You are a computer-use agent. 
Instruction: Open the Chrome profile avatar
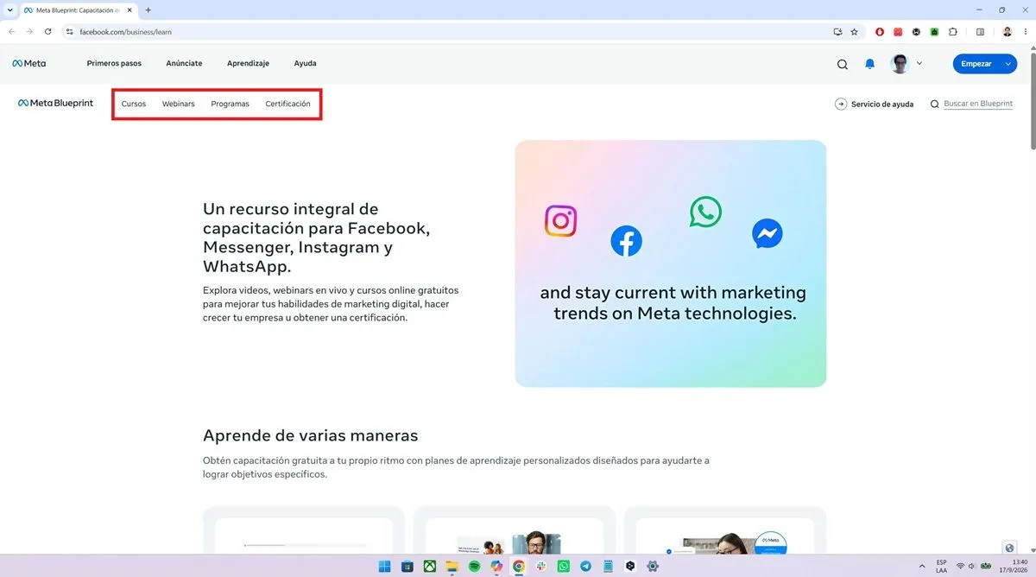pos(1007,32)
